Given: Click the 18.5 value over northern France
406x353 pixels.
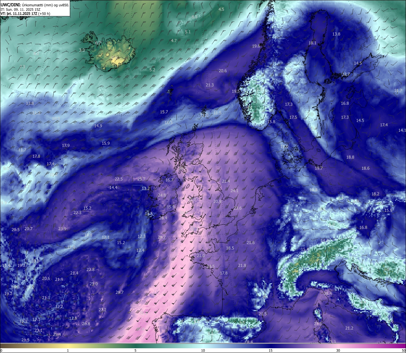Looking at the screenshot, I should tap(230, 248).
